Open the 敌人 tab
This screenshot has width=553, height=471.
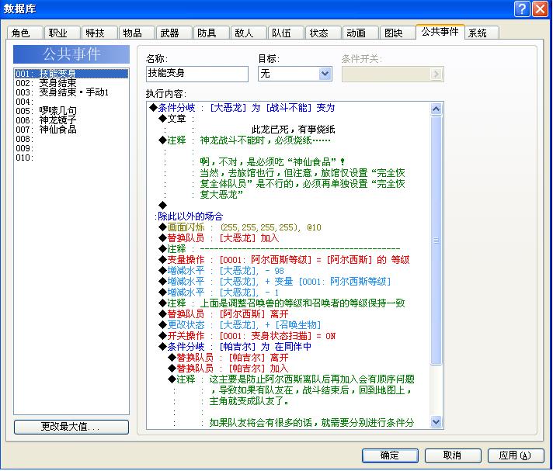pyautogui.click(x=249, y=33)
